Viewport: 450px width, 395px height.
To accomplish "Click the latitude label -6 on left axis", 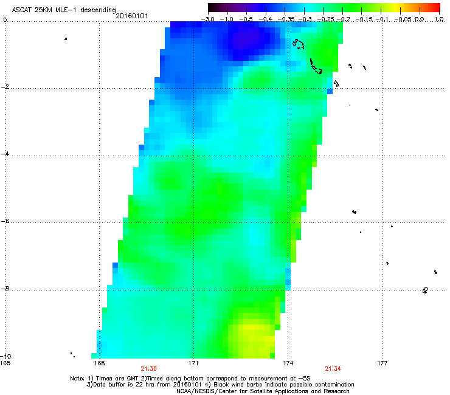I will (5, 221).
